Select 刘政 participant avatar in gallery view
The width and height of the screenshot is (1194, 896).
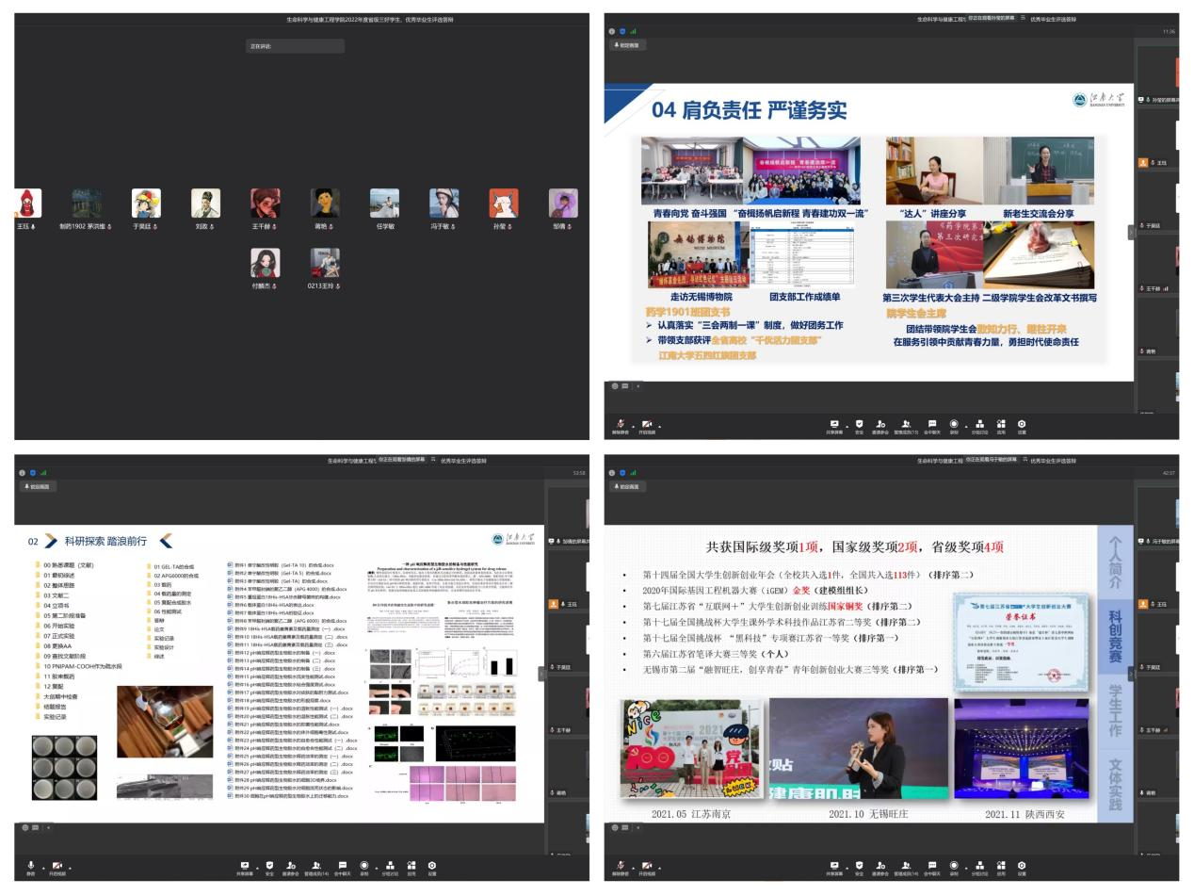pyautogui.click(x=205, y=204)
